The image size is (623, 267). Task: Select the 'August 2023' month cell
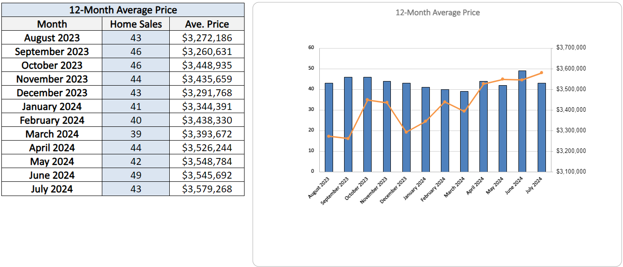(52, 38)
